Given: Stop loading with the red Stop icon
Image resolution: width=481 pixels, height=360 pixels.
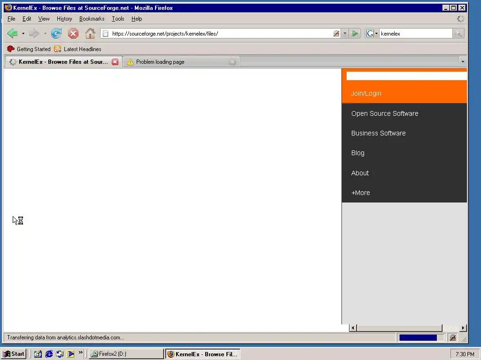Looking at the screenshot, I should tap(73, 33).
